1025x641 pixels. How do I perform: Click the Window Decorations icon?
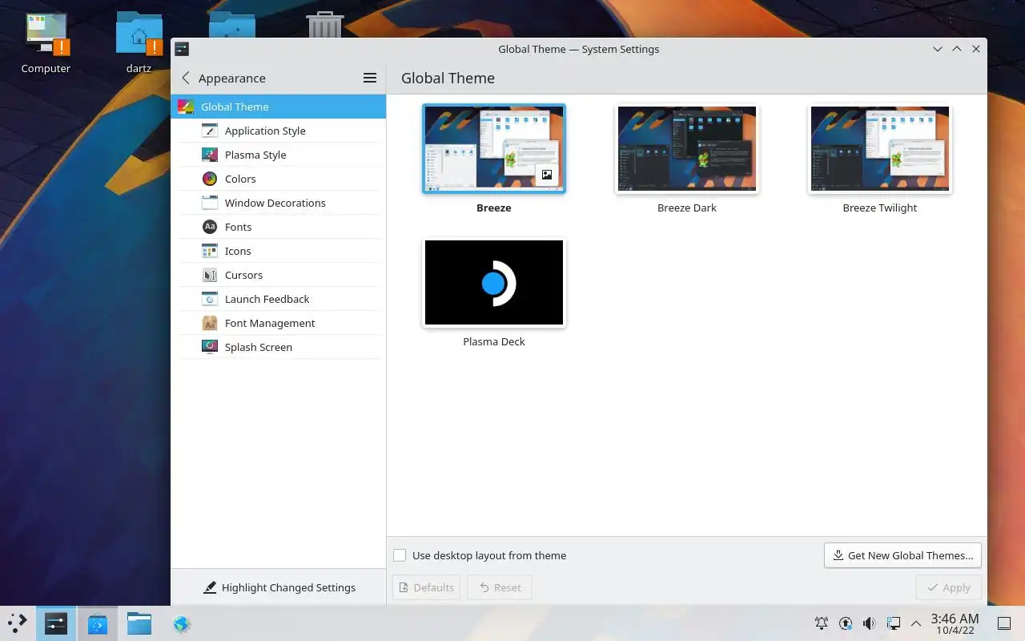click(x=210, y=203)
